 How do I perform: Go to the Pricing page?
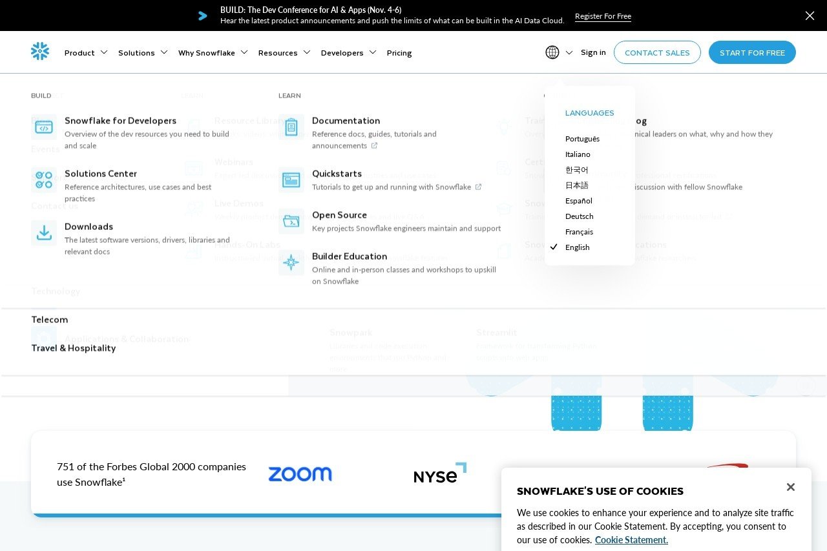[x=399, y=53]
